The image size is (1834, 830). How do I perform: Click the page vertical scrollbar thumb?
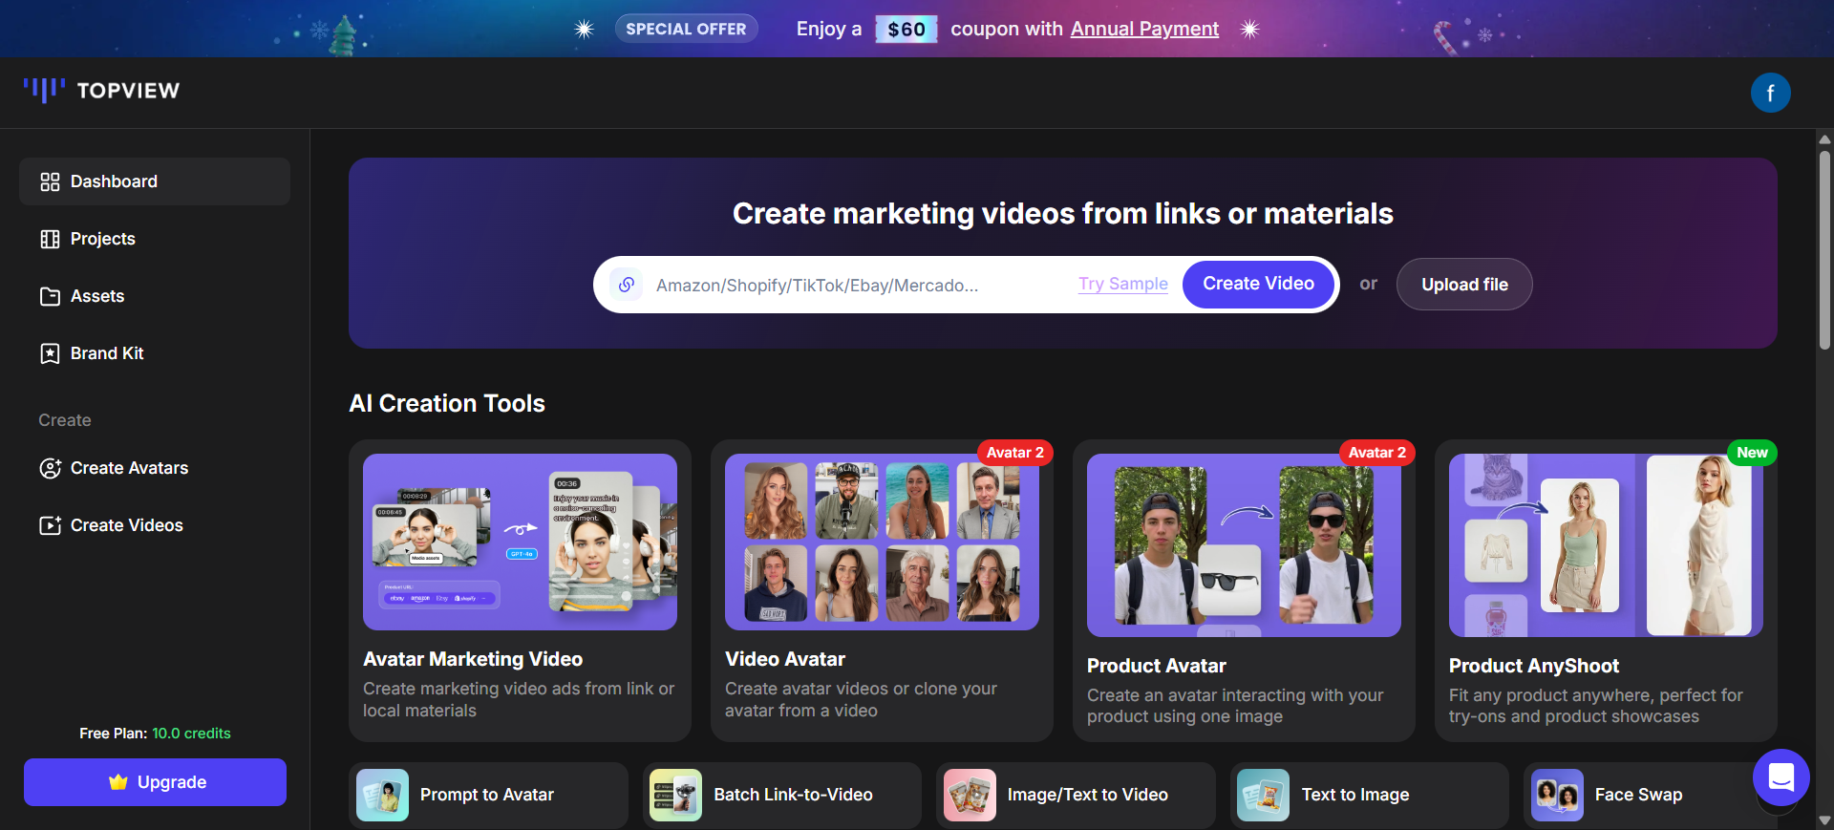click(1824, 250)
